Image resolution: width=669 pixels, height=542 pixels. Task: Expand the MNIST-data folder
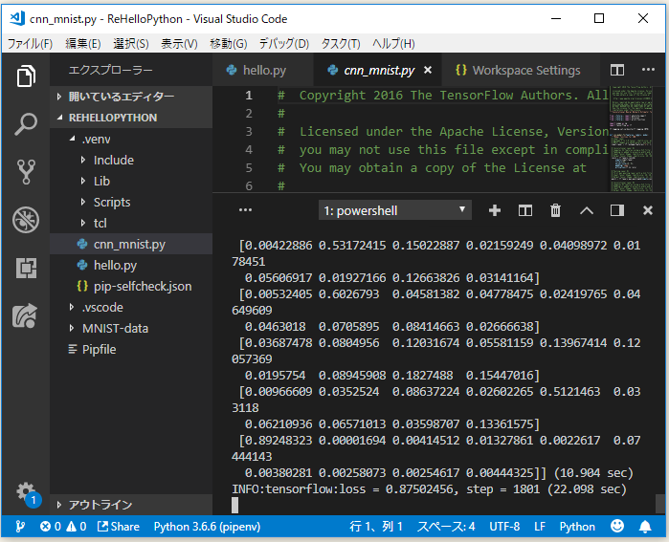click(131, 328)
